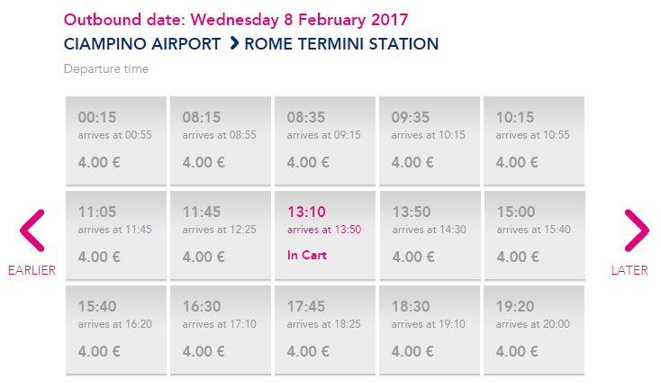This screenshot has width=661, height=389.
Task: Click the EARLIER text label
Action: (x=32, y=270)
